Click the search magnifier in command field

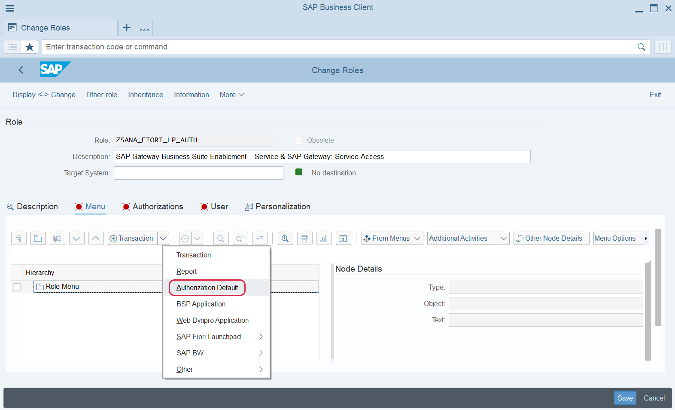641,47
